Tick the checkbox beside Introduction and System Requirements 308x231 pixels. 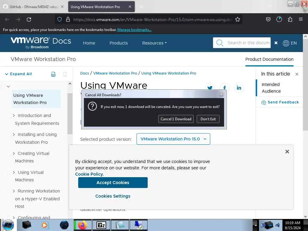pyautogui.click(x=9, y=115)
